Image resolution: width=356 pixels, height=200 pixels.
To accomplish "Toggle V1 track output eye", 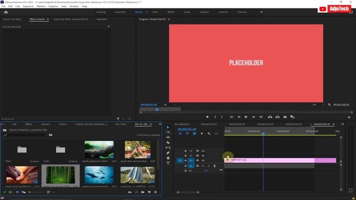I will tap(203, 161).
